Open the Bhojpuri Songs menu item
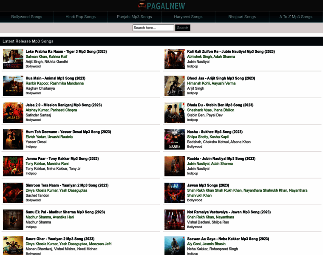323x255 pixels. click(242, 17)
